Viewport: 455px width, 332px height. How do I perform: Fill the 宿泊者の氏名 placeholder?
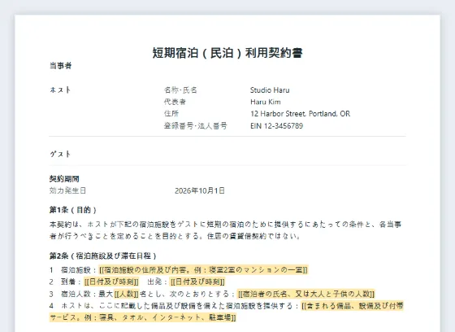click(x=306, y=294)
